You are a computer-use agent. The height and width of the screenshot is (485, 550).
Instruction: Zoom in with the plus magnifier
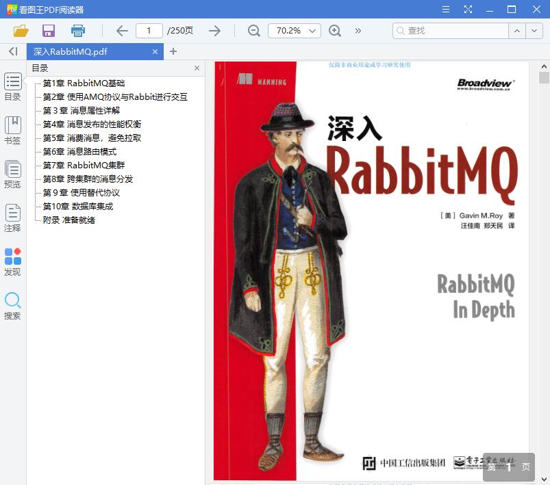[x=335, y=31]
